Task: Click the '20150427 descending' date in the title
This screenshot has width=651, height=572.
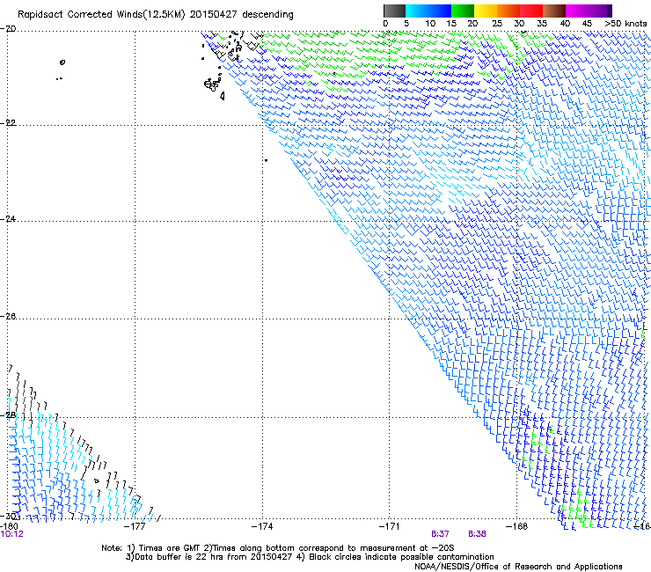Action: tap(241, 15)
